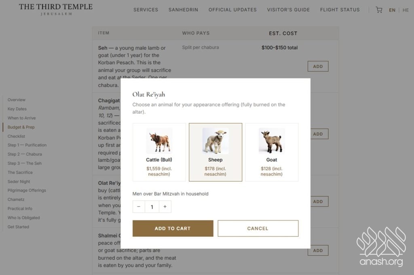Pick the Goat offering card

pyautogui.click(x=272, y=152)
